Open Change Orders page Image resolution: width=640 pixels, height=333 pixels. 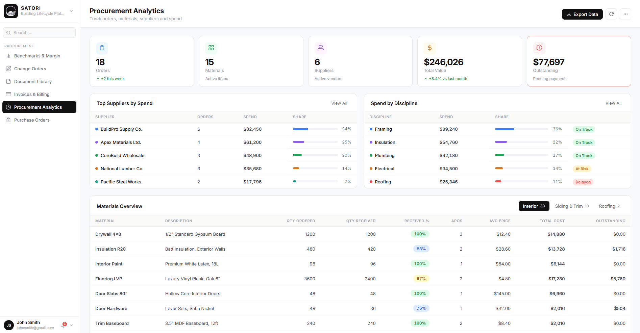pos(39,69)
